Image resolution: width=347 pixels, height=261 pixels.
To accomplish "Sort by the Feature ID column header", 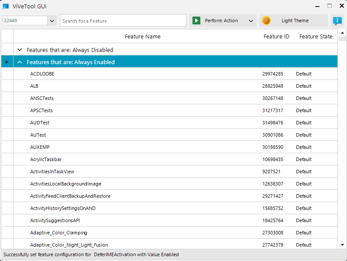I will pos(276,37).
